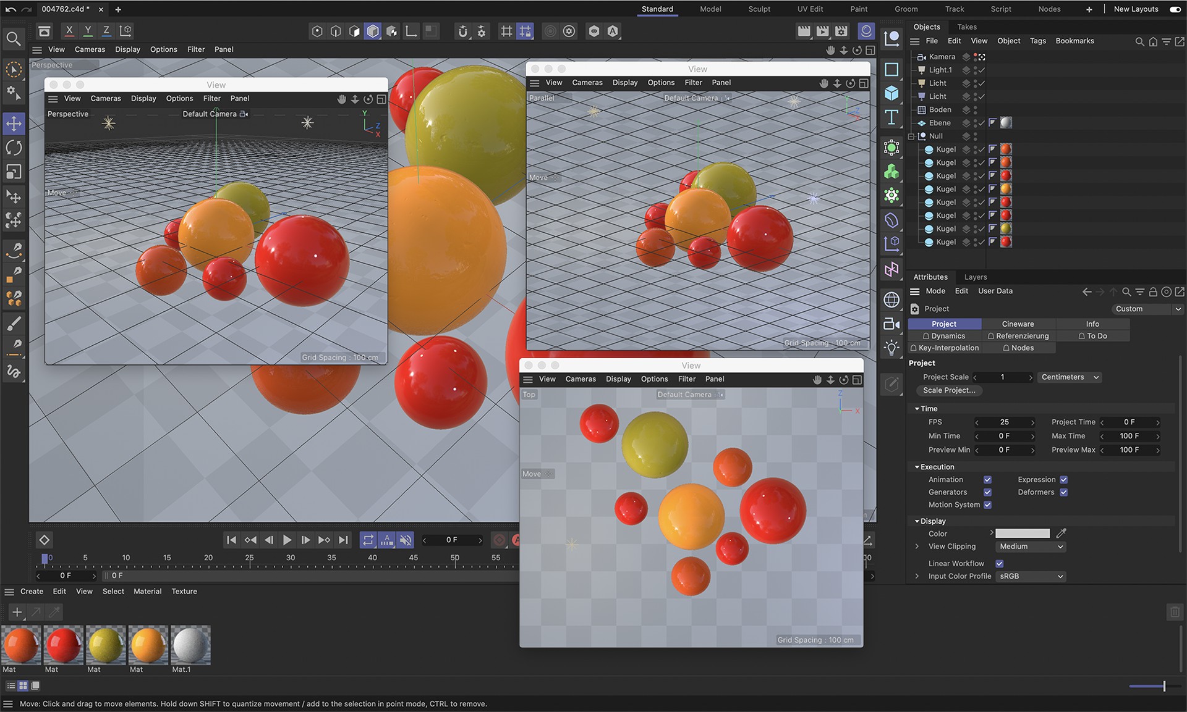
Task: Collapse the Execution section
Action: click(x=917, y=467)
